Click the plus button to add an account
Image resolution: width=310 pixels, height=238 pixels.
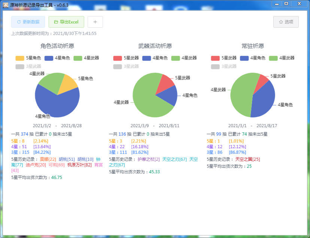click(95, 22)
